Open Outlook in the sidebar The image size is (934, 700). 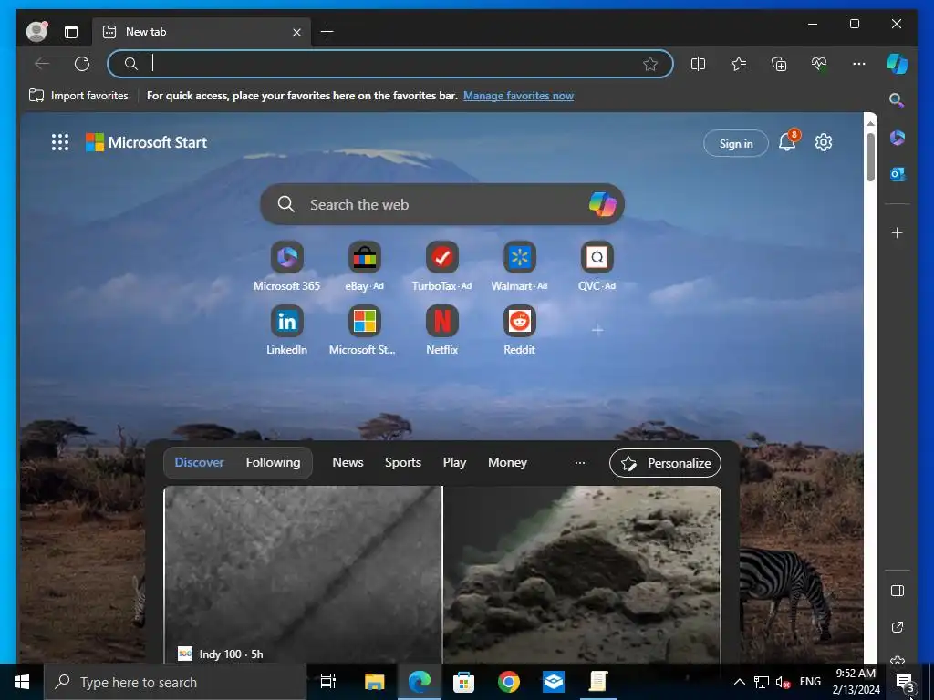click(x=898, y=174)
